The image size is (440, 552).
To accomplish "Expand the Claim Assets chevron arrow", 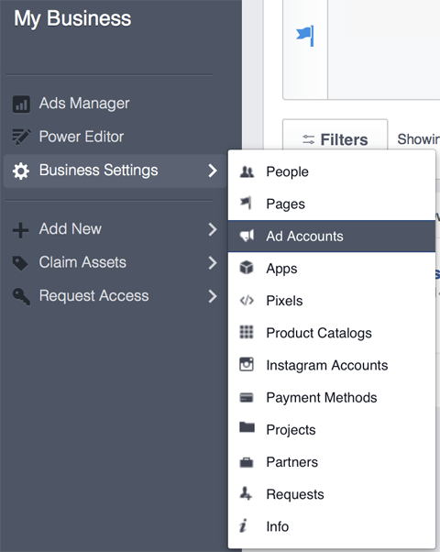I will coord(213,262).
